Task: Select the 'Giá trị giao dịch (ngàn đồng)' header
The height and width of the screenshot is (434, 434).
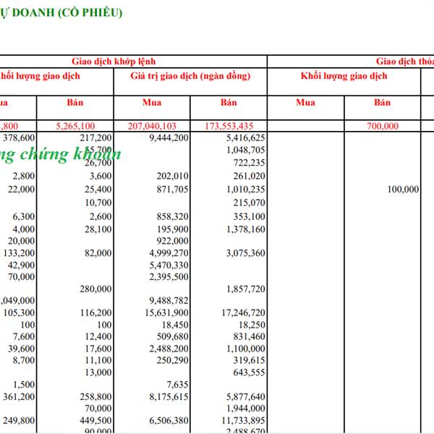Action: [x=190, y=76]
